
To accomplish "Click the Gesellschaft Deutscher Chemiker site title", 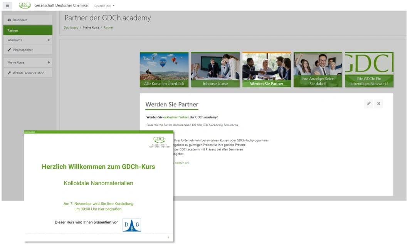I will [62, 5].
